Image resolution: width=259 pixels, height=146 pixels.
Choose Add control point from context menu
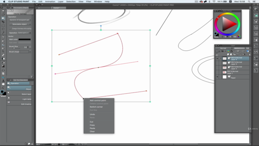coord(98,101)
